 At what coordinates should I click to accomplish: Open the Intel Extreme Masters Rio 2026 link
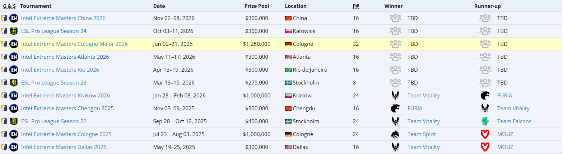point(60,70)
